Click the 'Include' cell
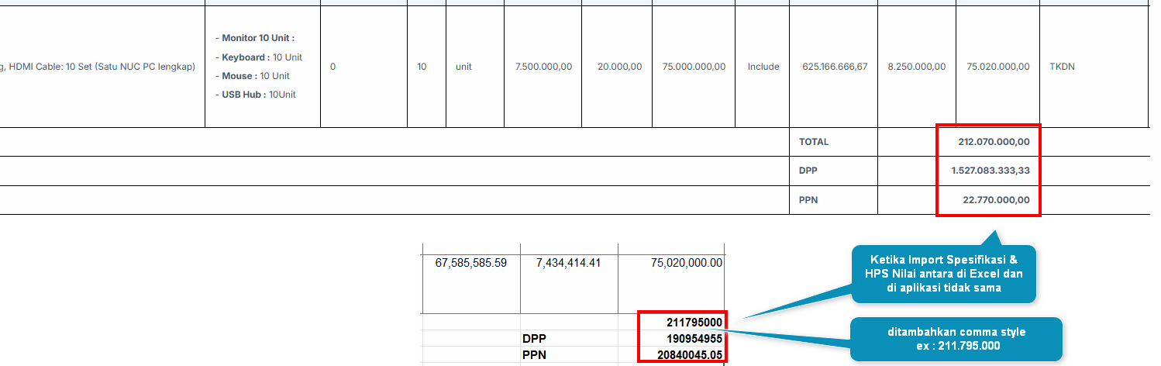Image resolution: width=1161 pixels, height=366 pixels. [x=763, y=67]
